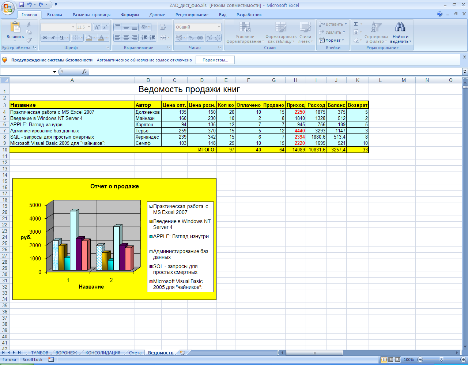Select the ИТОГО cell in the table
This screenshot has width=468, height=365.
point(207,150)
